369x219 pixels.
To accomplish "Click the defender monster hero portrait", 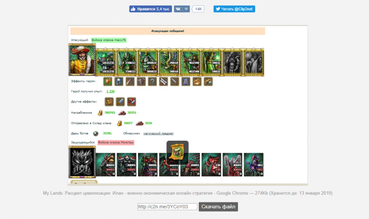I will (x=82, y=162).
